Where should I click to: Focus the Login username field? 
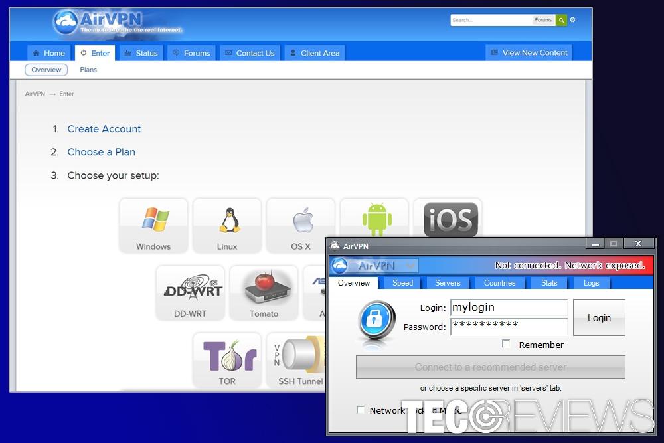509,308
